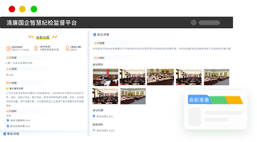The image size is (257, 142).
Task: Click the 关联议题 heading
Action: 43,37
